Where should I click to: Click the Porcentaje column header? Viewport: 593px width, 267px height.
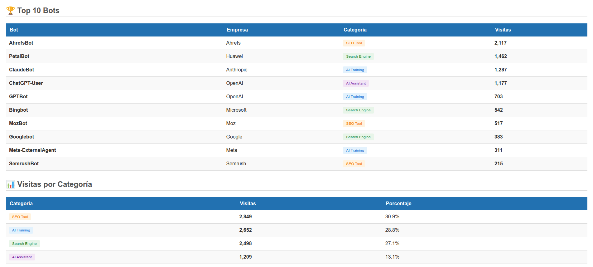[x=398, y=204]
